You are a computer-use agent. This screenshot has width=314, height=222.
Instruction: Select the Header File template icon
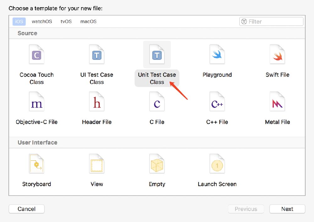(x=97, y=102)
